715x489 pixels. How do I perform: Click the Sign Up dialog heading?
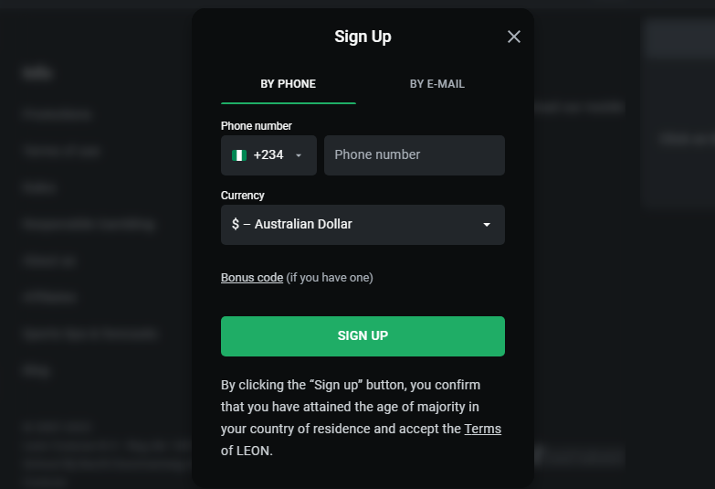(363, 37)
